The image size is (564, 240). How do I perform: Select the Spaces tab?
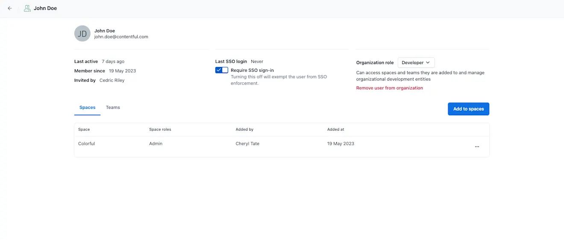coord(87,107)
